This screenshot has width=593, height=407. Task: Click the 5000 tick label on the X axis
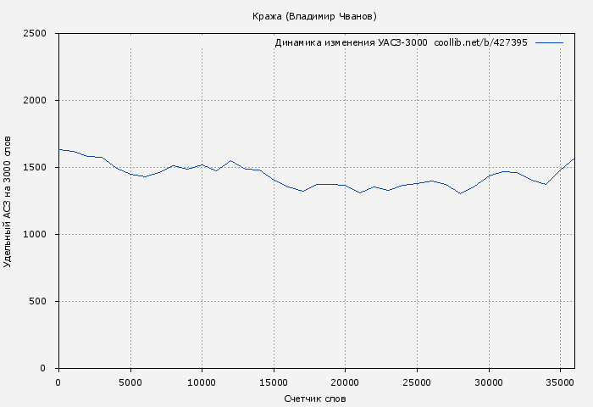130,382
